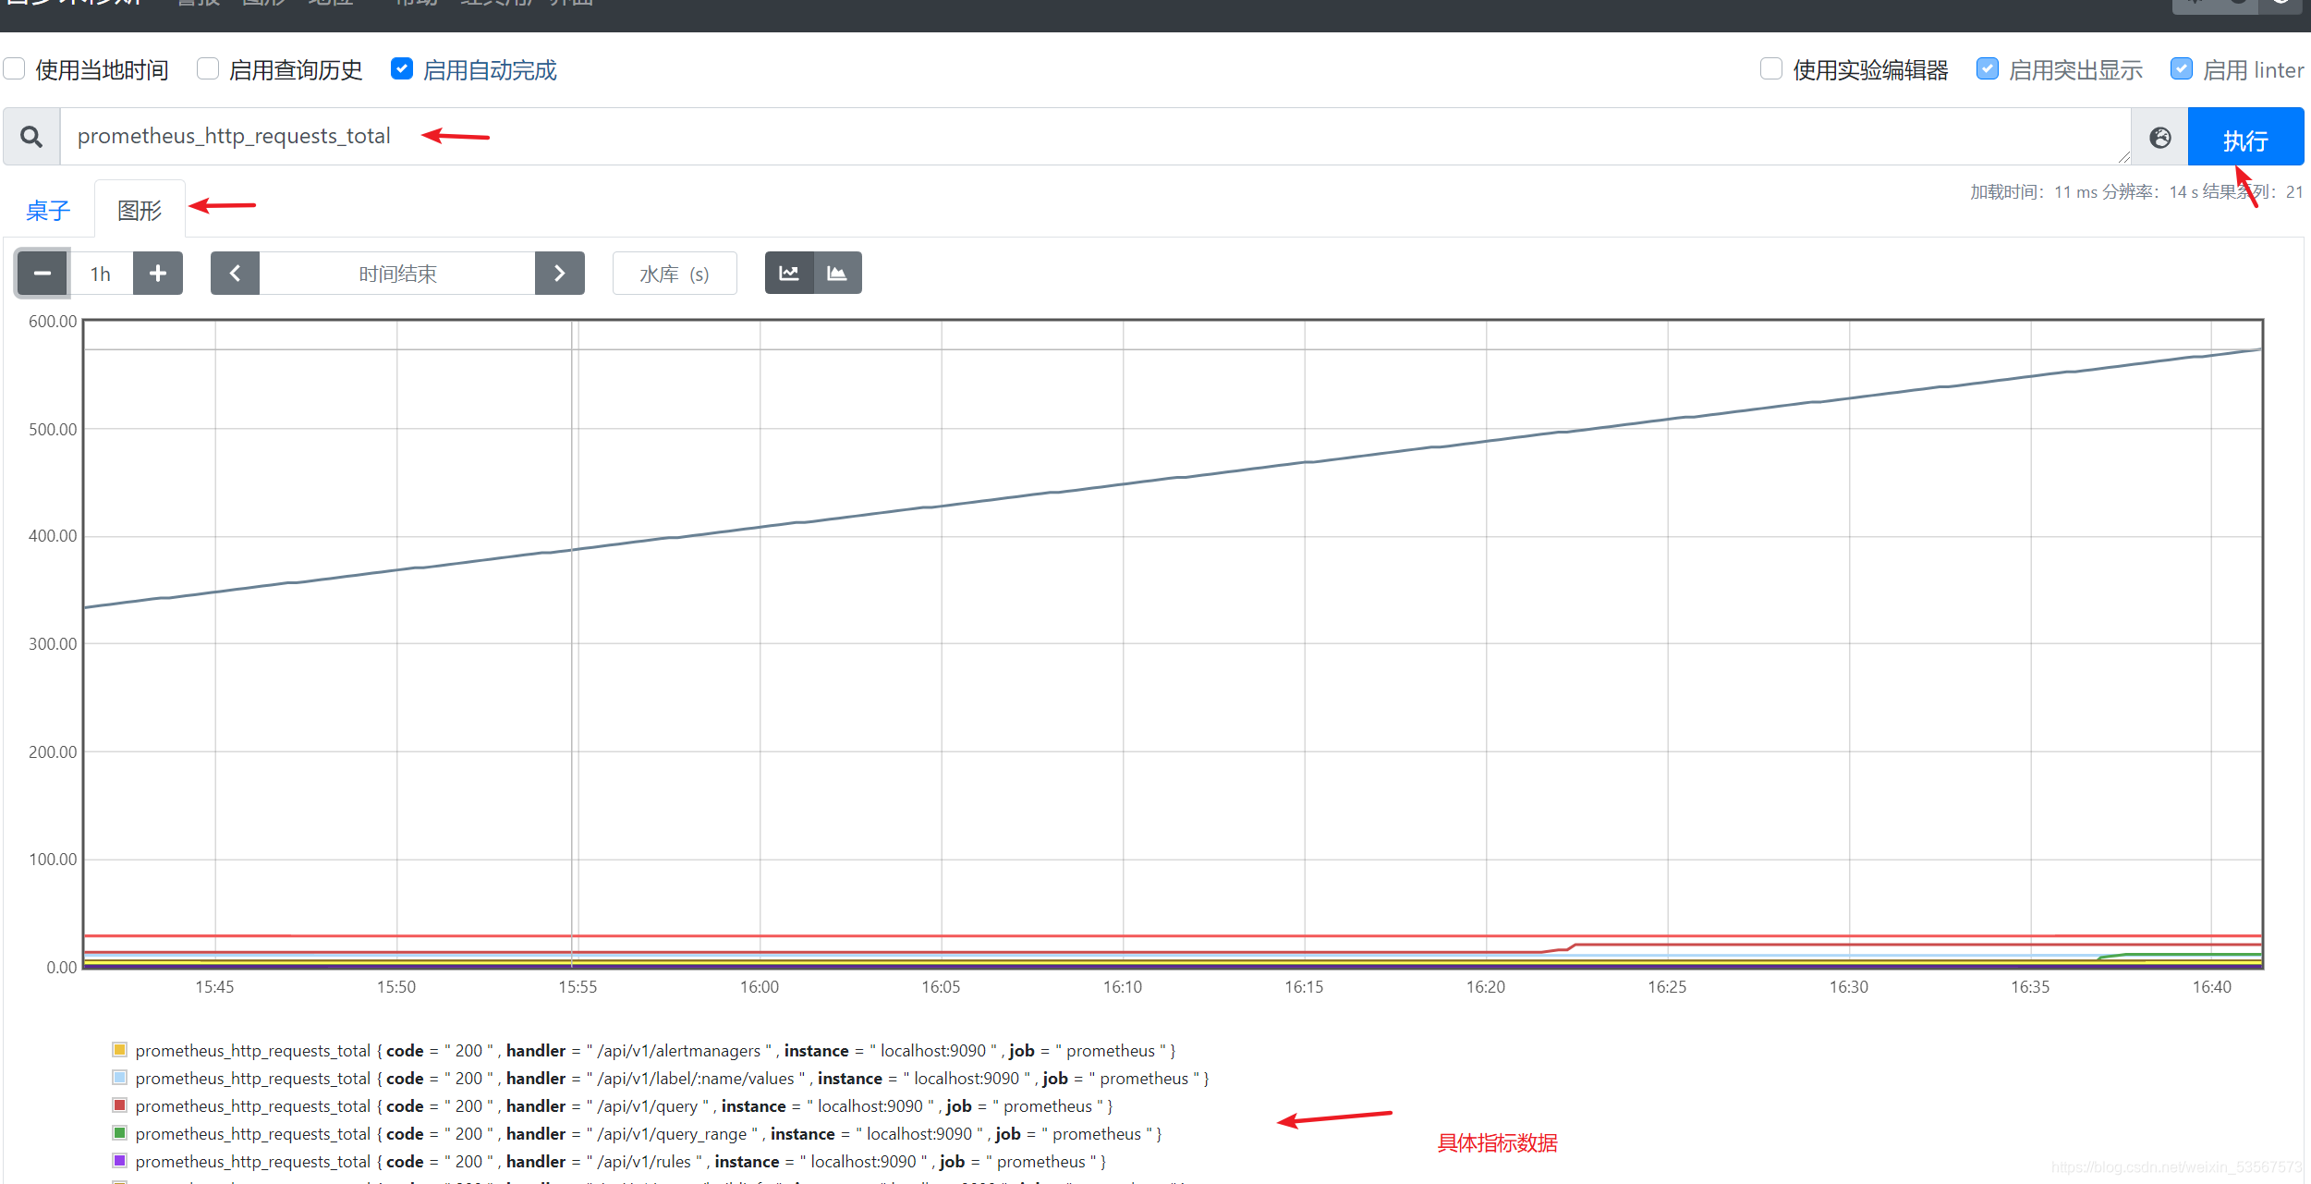Click the search magnifier icon
This screenshot has width=2311, height=1184.
pos(31,137)
